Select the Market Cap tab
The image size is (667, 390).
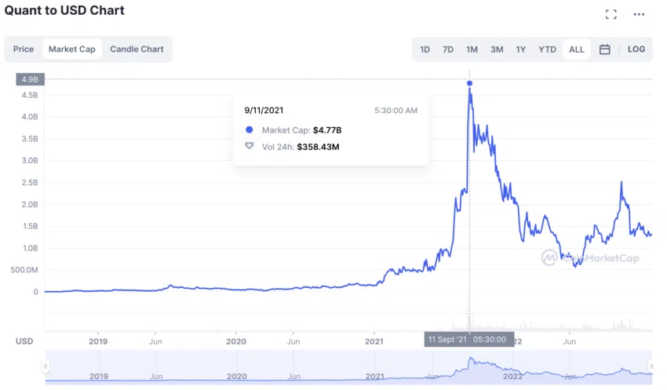pyautogui.click(x=72, y=49)
